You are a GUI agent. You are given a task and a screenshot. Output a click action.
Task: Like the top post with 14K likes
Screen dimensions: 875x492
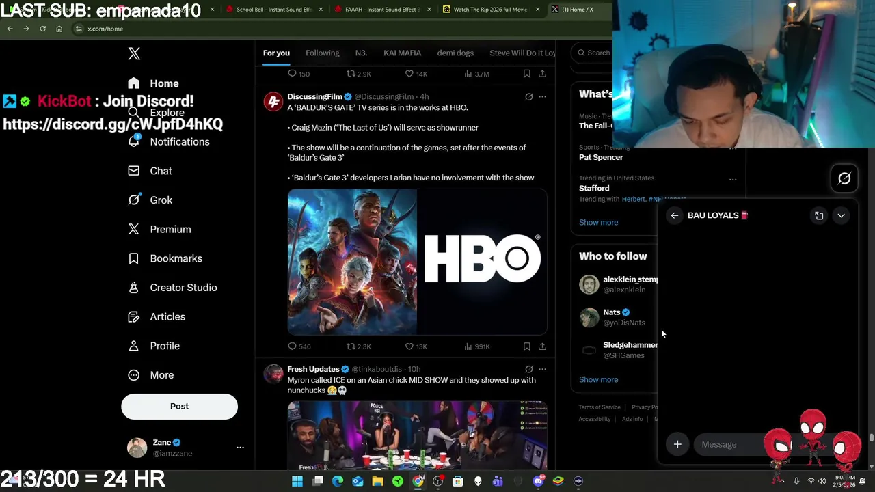(x=416, y=74)
